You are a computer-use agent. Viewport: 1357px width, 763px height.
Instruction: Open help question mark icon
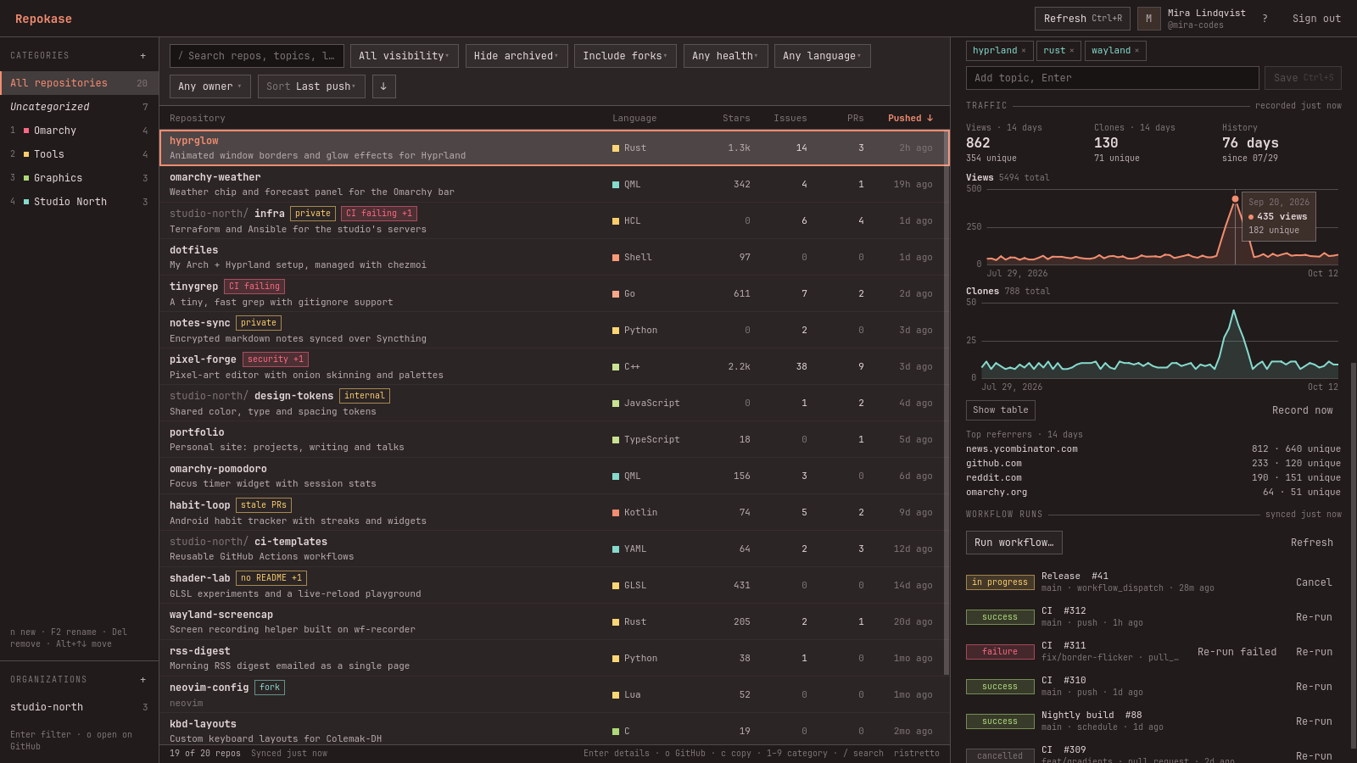[1265, 19]
